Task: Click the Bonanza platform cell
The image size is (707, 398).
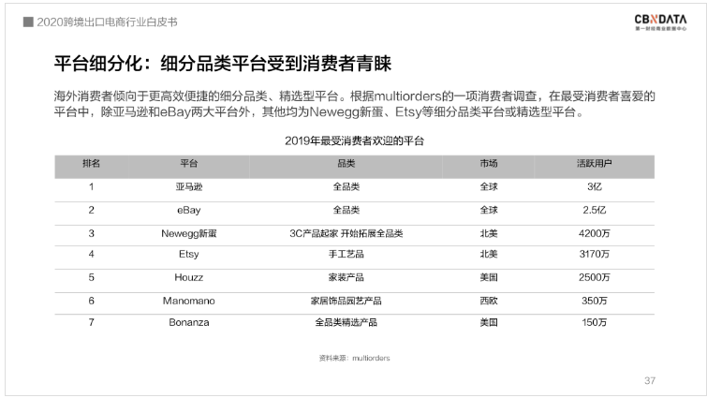Action: pyautogui.click(x=188, y=323)
